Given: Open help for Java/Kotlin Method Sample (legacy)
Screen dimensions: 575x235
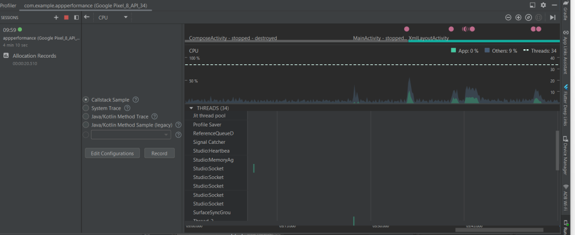Looking at the screenshot, I should click(179, 125).
